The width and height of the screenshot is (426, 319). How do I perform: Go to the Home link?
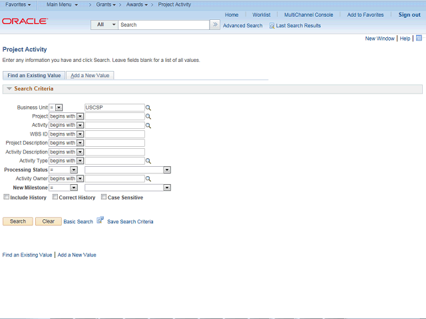click(x=232, y=15)
